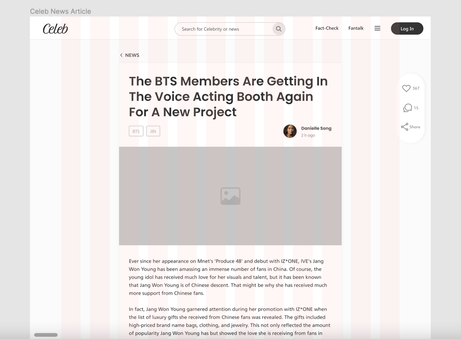The image size is (461, 339).
Task: Click the article headline text
Action: click(228, 96)
